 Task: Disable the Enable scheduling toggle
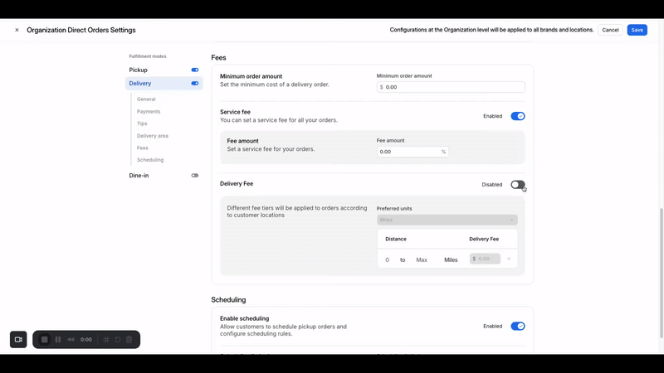click(517, 327)
